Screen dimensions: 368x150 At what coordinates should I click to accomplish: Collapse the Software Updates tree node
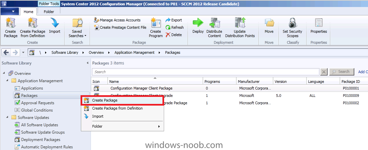(x=7, y=117)
